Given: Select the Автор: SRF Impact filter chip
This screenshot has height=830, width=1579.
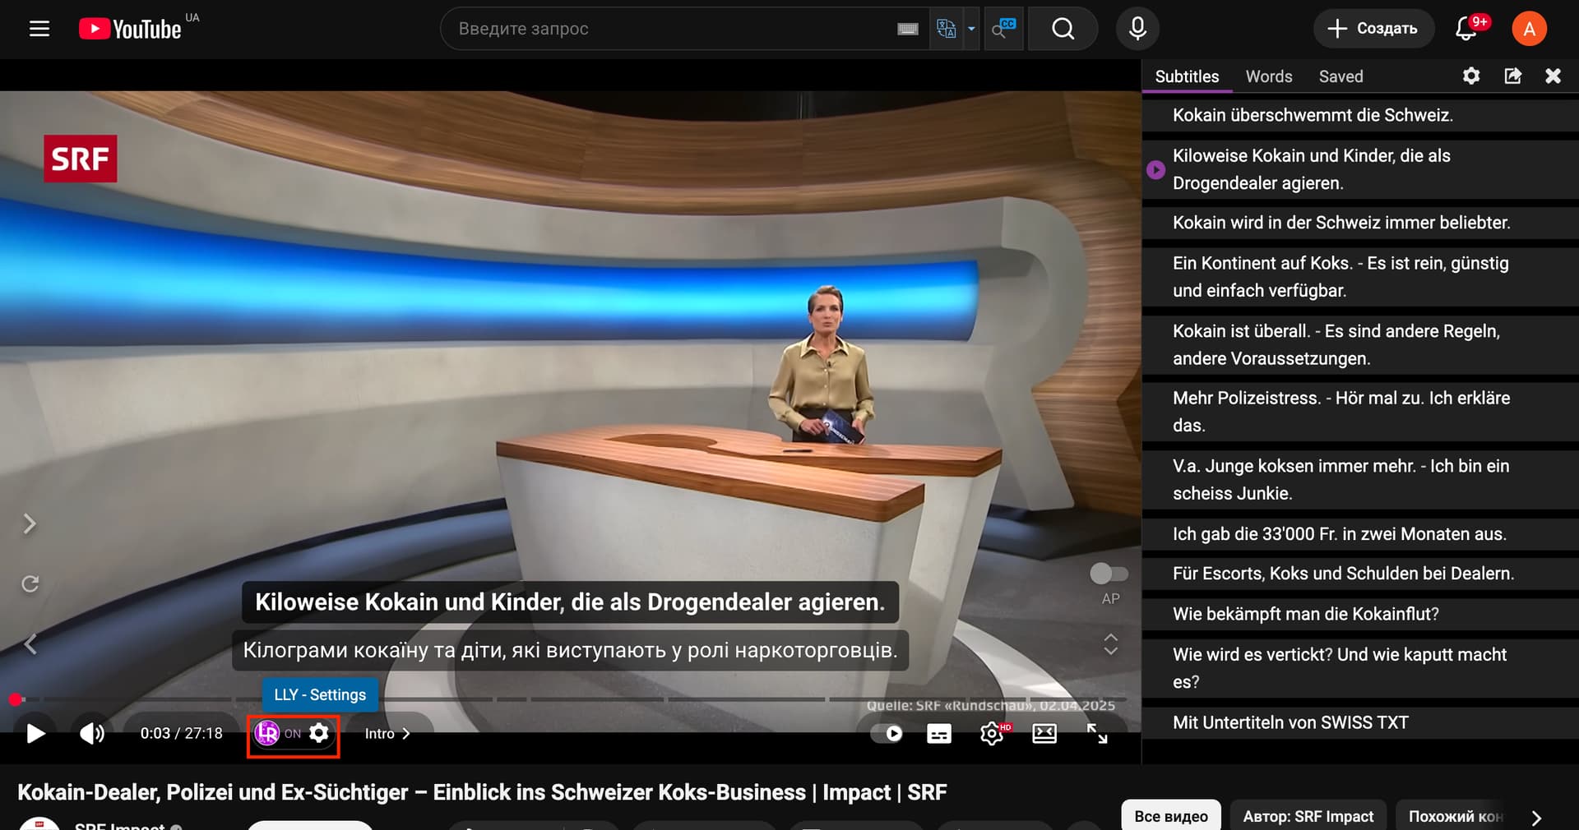Looking at the screenshot, I should pos(1308,816).
